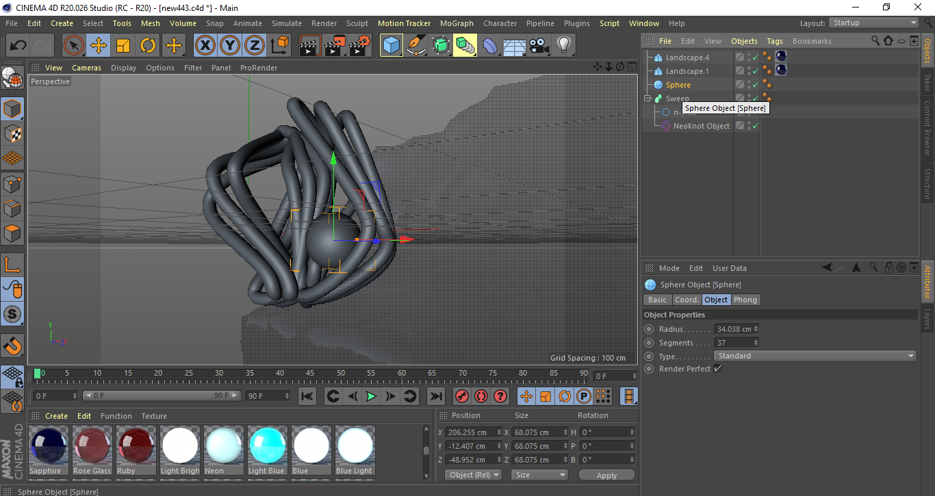Go to end of animation
The image size is (935, 496).
pyautogui.click(x=435, y=396)
